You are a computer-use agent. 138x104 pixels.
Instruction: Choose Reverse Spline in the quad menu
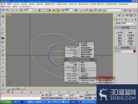pos(72,47)
